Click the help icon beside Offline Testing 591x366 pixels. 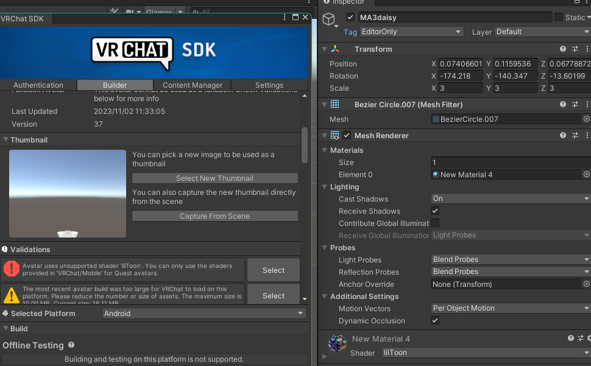point(71,345)
